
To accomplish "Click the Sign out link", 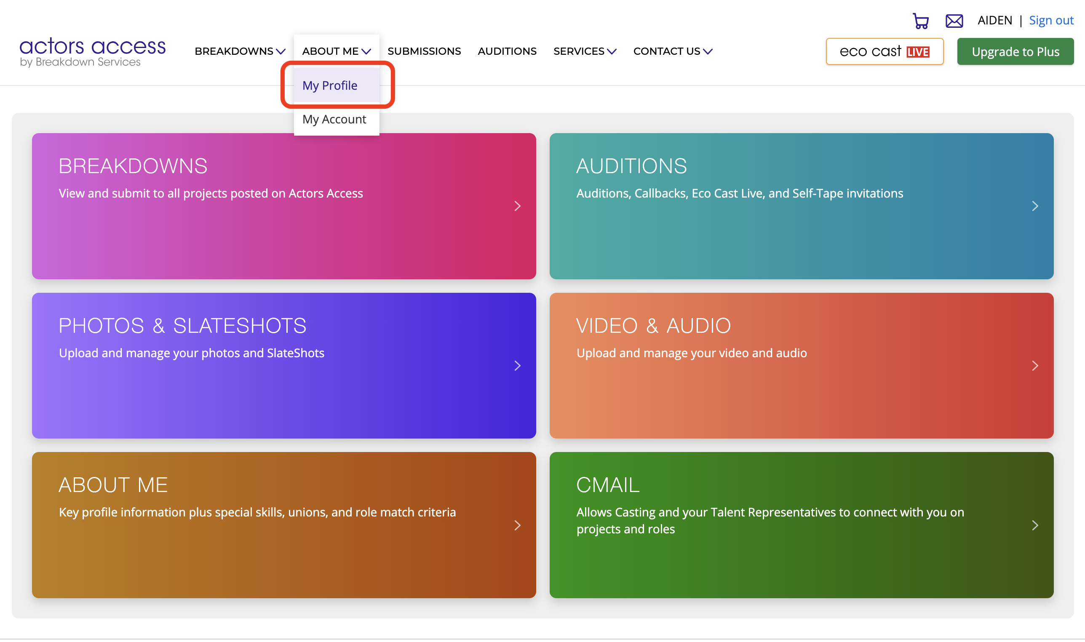I will pyautogui.click(x=1050, y=21).
